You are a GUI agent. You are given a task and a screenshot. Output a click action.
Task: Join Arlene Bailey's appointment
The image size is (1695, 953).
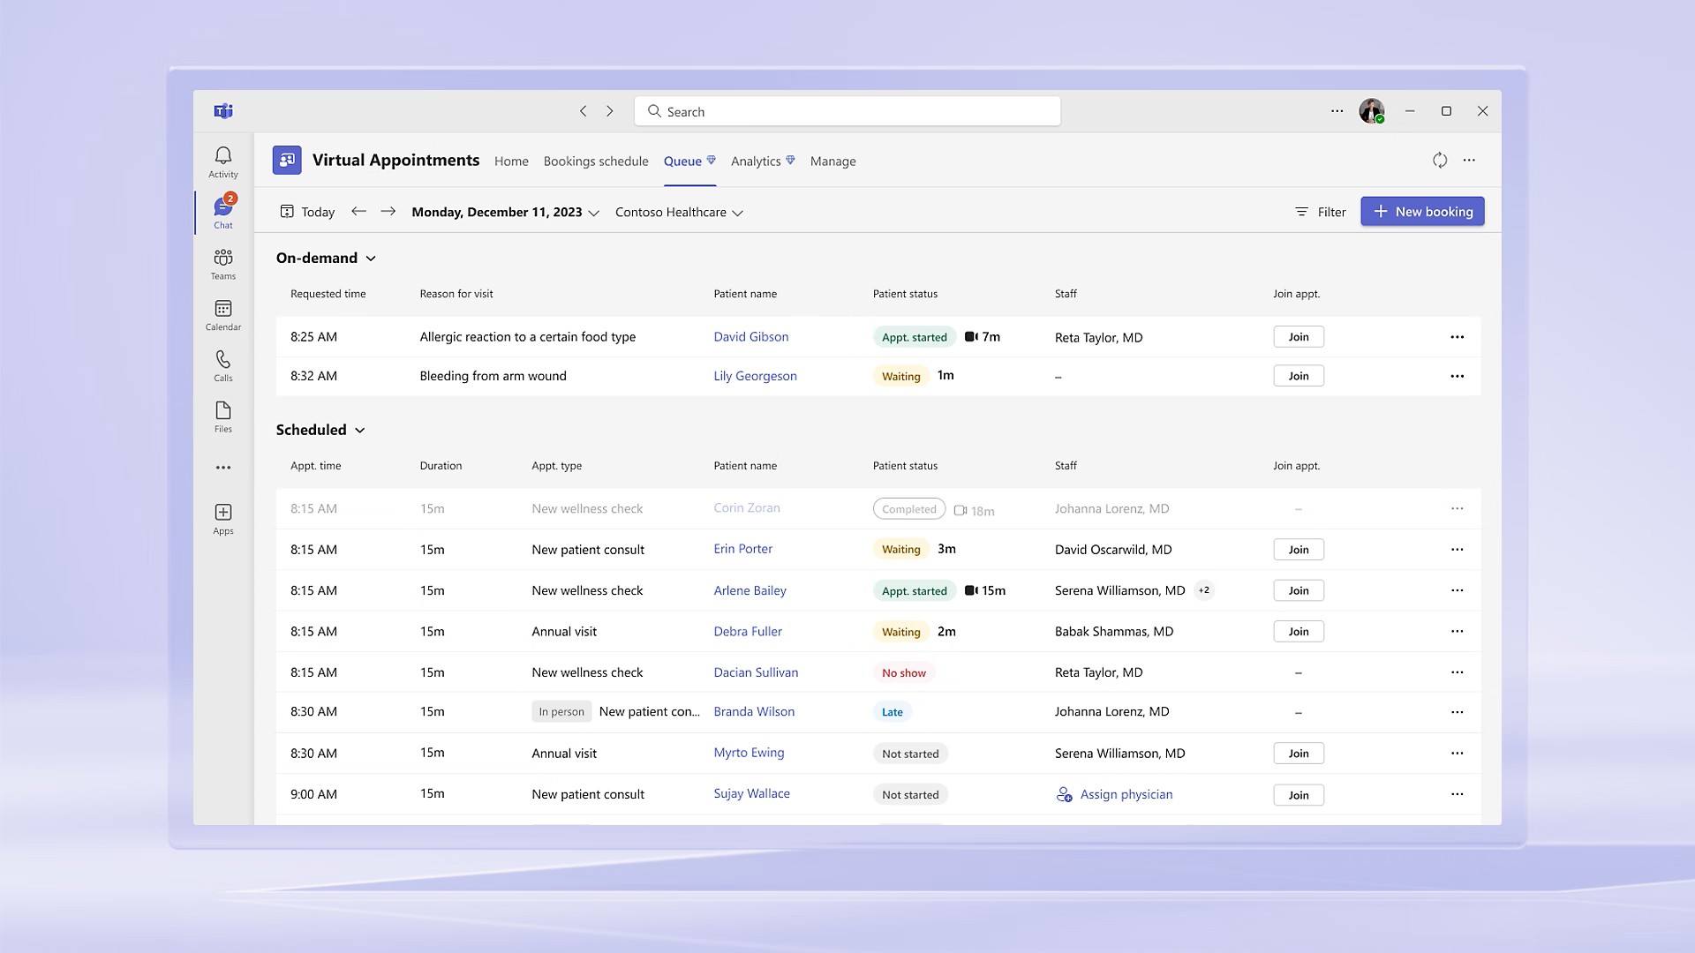click(1299, 590)
